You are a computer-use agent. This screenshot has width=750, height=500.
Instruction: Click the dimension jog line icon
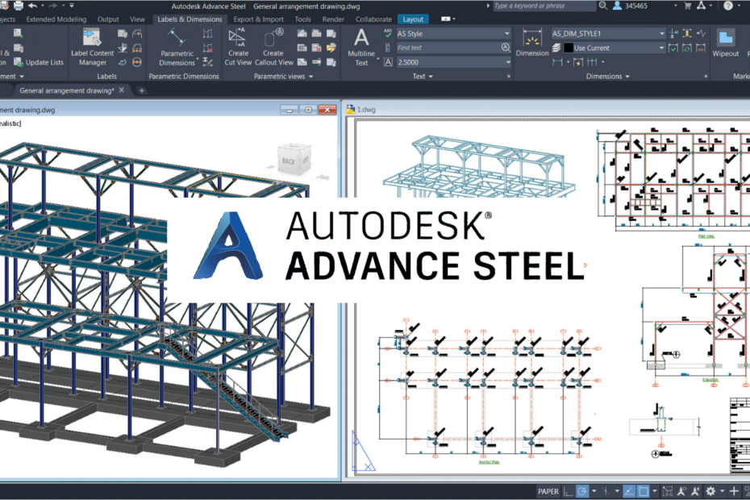click(x=702, y=34)
